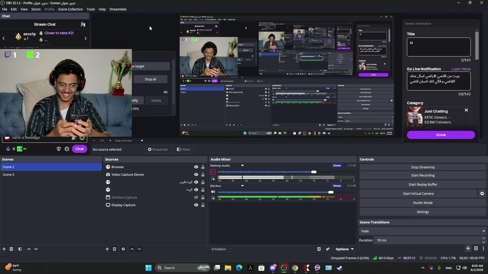
Task: Unmute Desktop Audio speaker icon
Action: click(x=213, y=172)
